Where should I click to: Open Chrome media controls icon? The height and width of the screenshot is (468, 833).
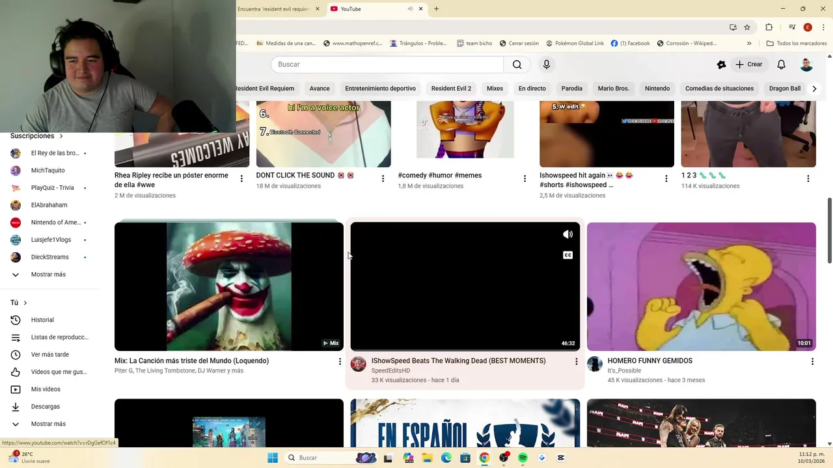[x=792, y=27]
